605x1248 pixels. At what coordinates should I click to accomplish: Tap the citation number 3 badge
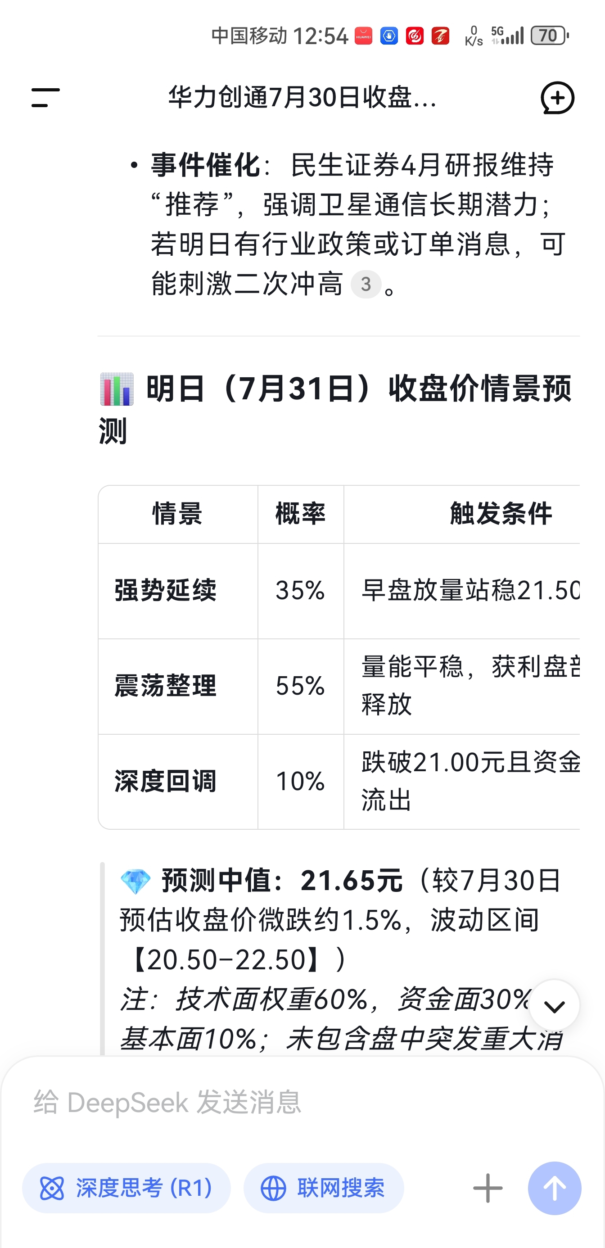[366, 284]
